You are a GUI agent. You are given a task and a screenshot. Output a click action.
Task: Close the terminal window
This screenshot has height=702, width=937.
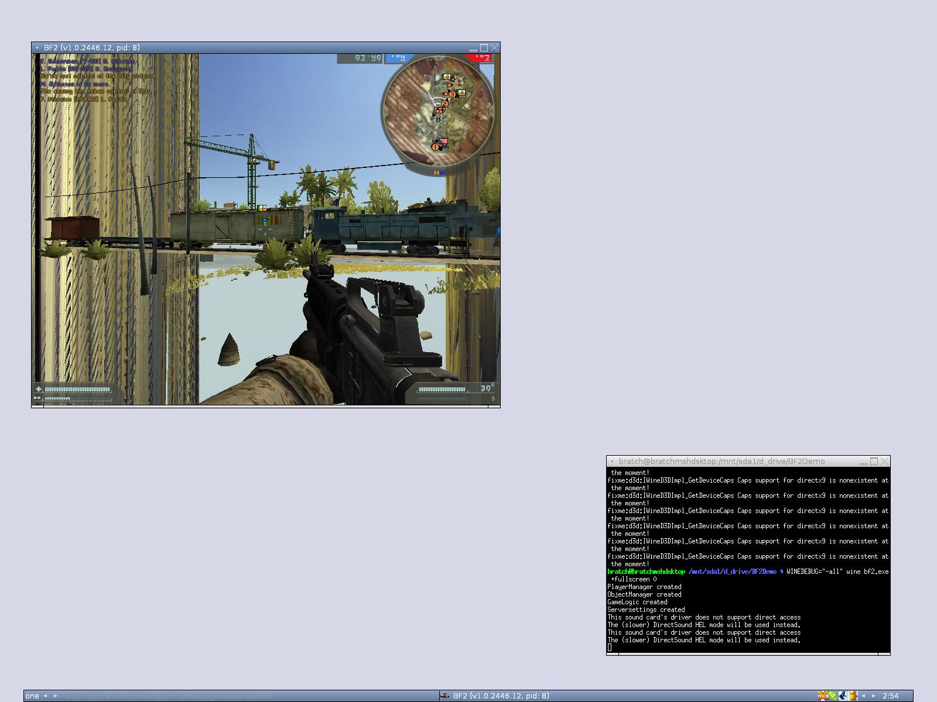pyautogui.click(x=885, y=462)
